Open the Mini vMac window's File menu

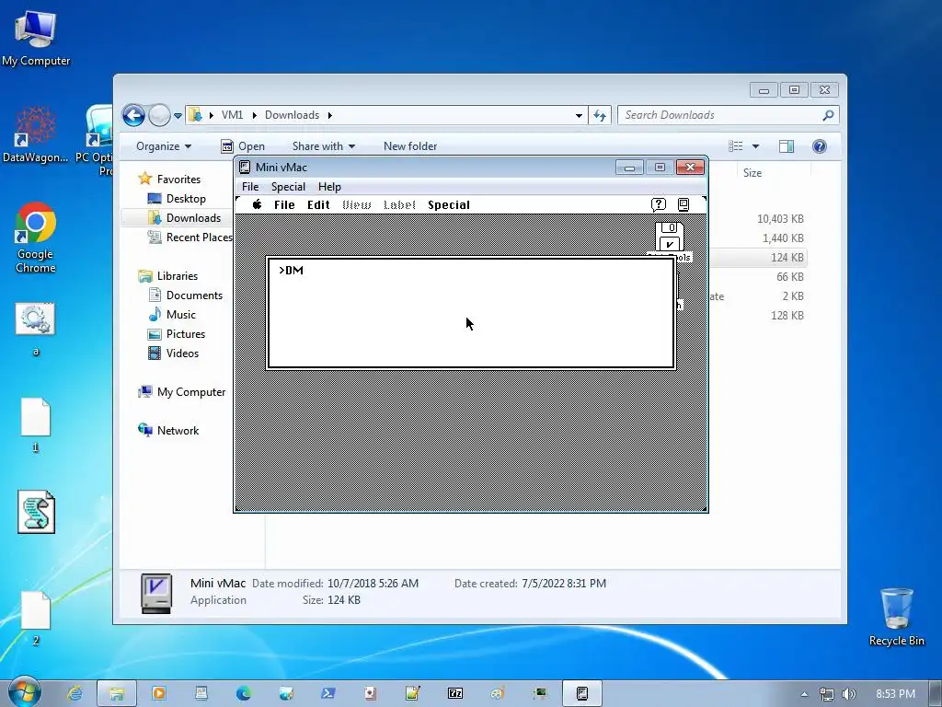tap(250, 186)
